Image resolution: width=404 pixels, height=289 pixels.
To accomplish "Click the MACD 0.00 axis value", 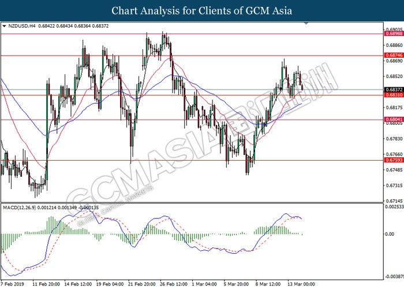I will tap(390, 234).
